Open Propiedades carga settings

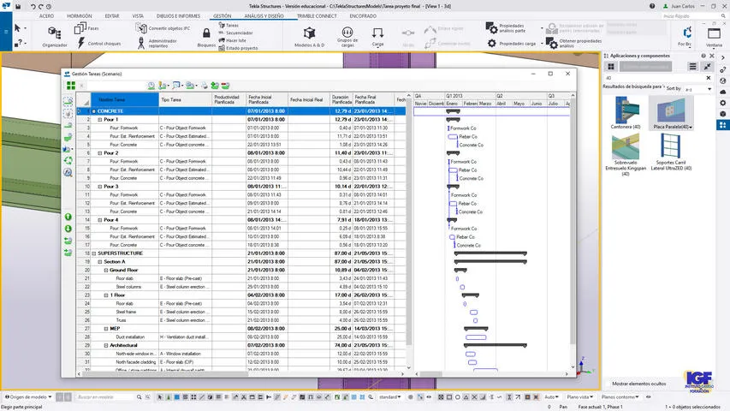click(x=512, y=44)
